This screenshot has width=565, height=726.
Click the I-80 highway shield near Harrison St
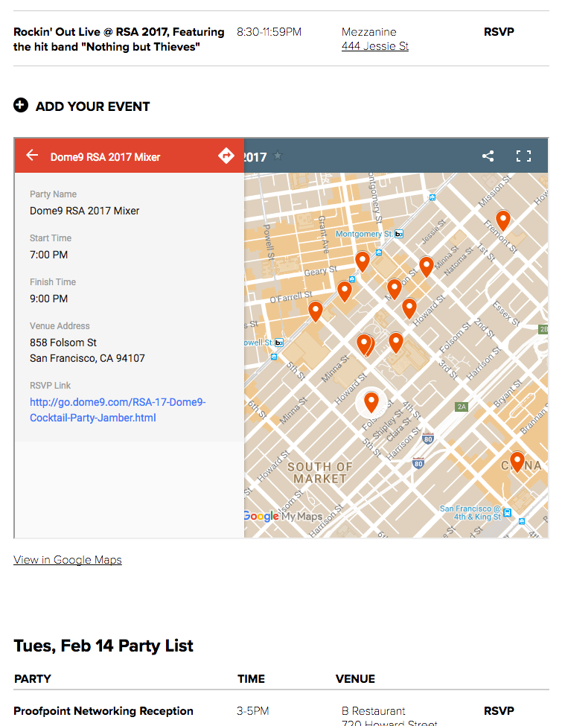[x=428, y=439]
